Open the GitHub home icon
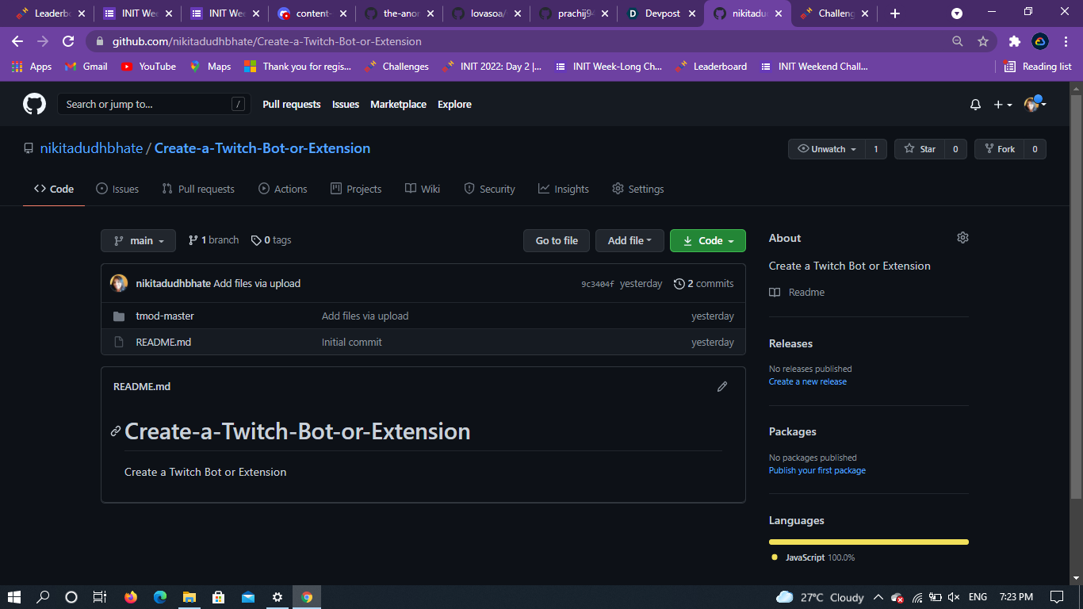This screenshot has height=609, width=1083. 33,103
